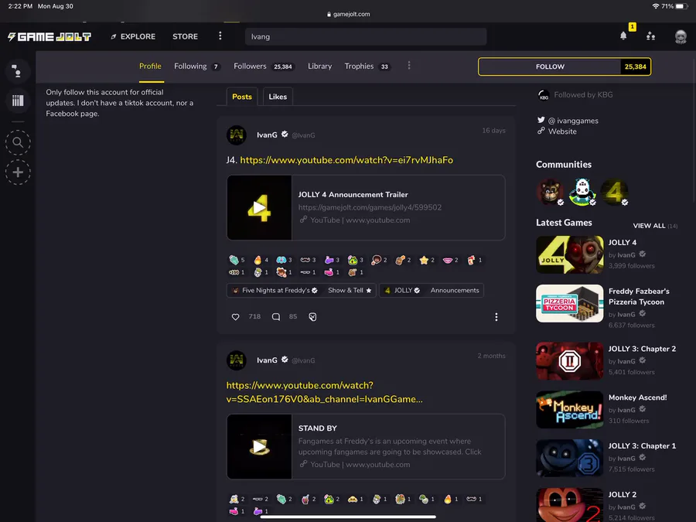Viewport: 696px width, 522px height.
Task: Open sticker placement icon beside 85 comments
Action: coord(312,316)
